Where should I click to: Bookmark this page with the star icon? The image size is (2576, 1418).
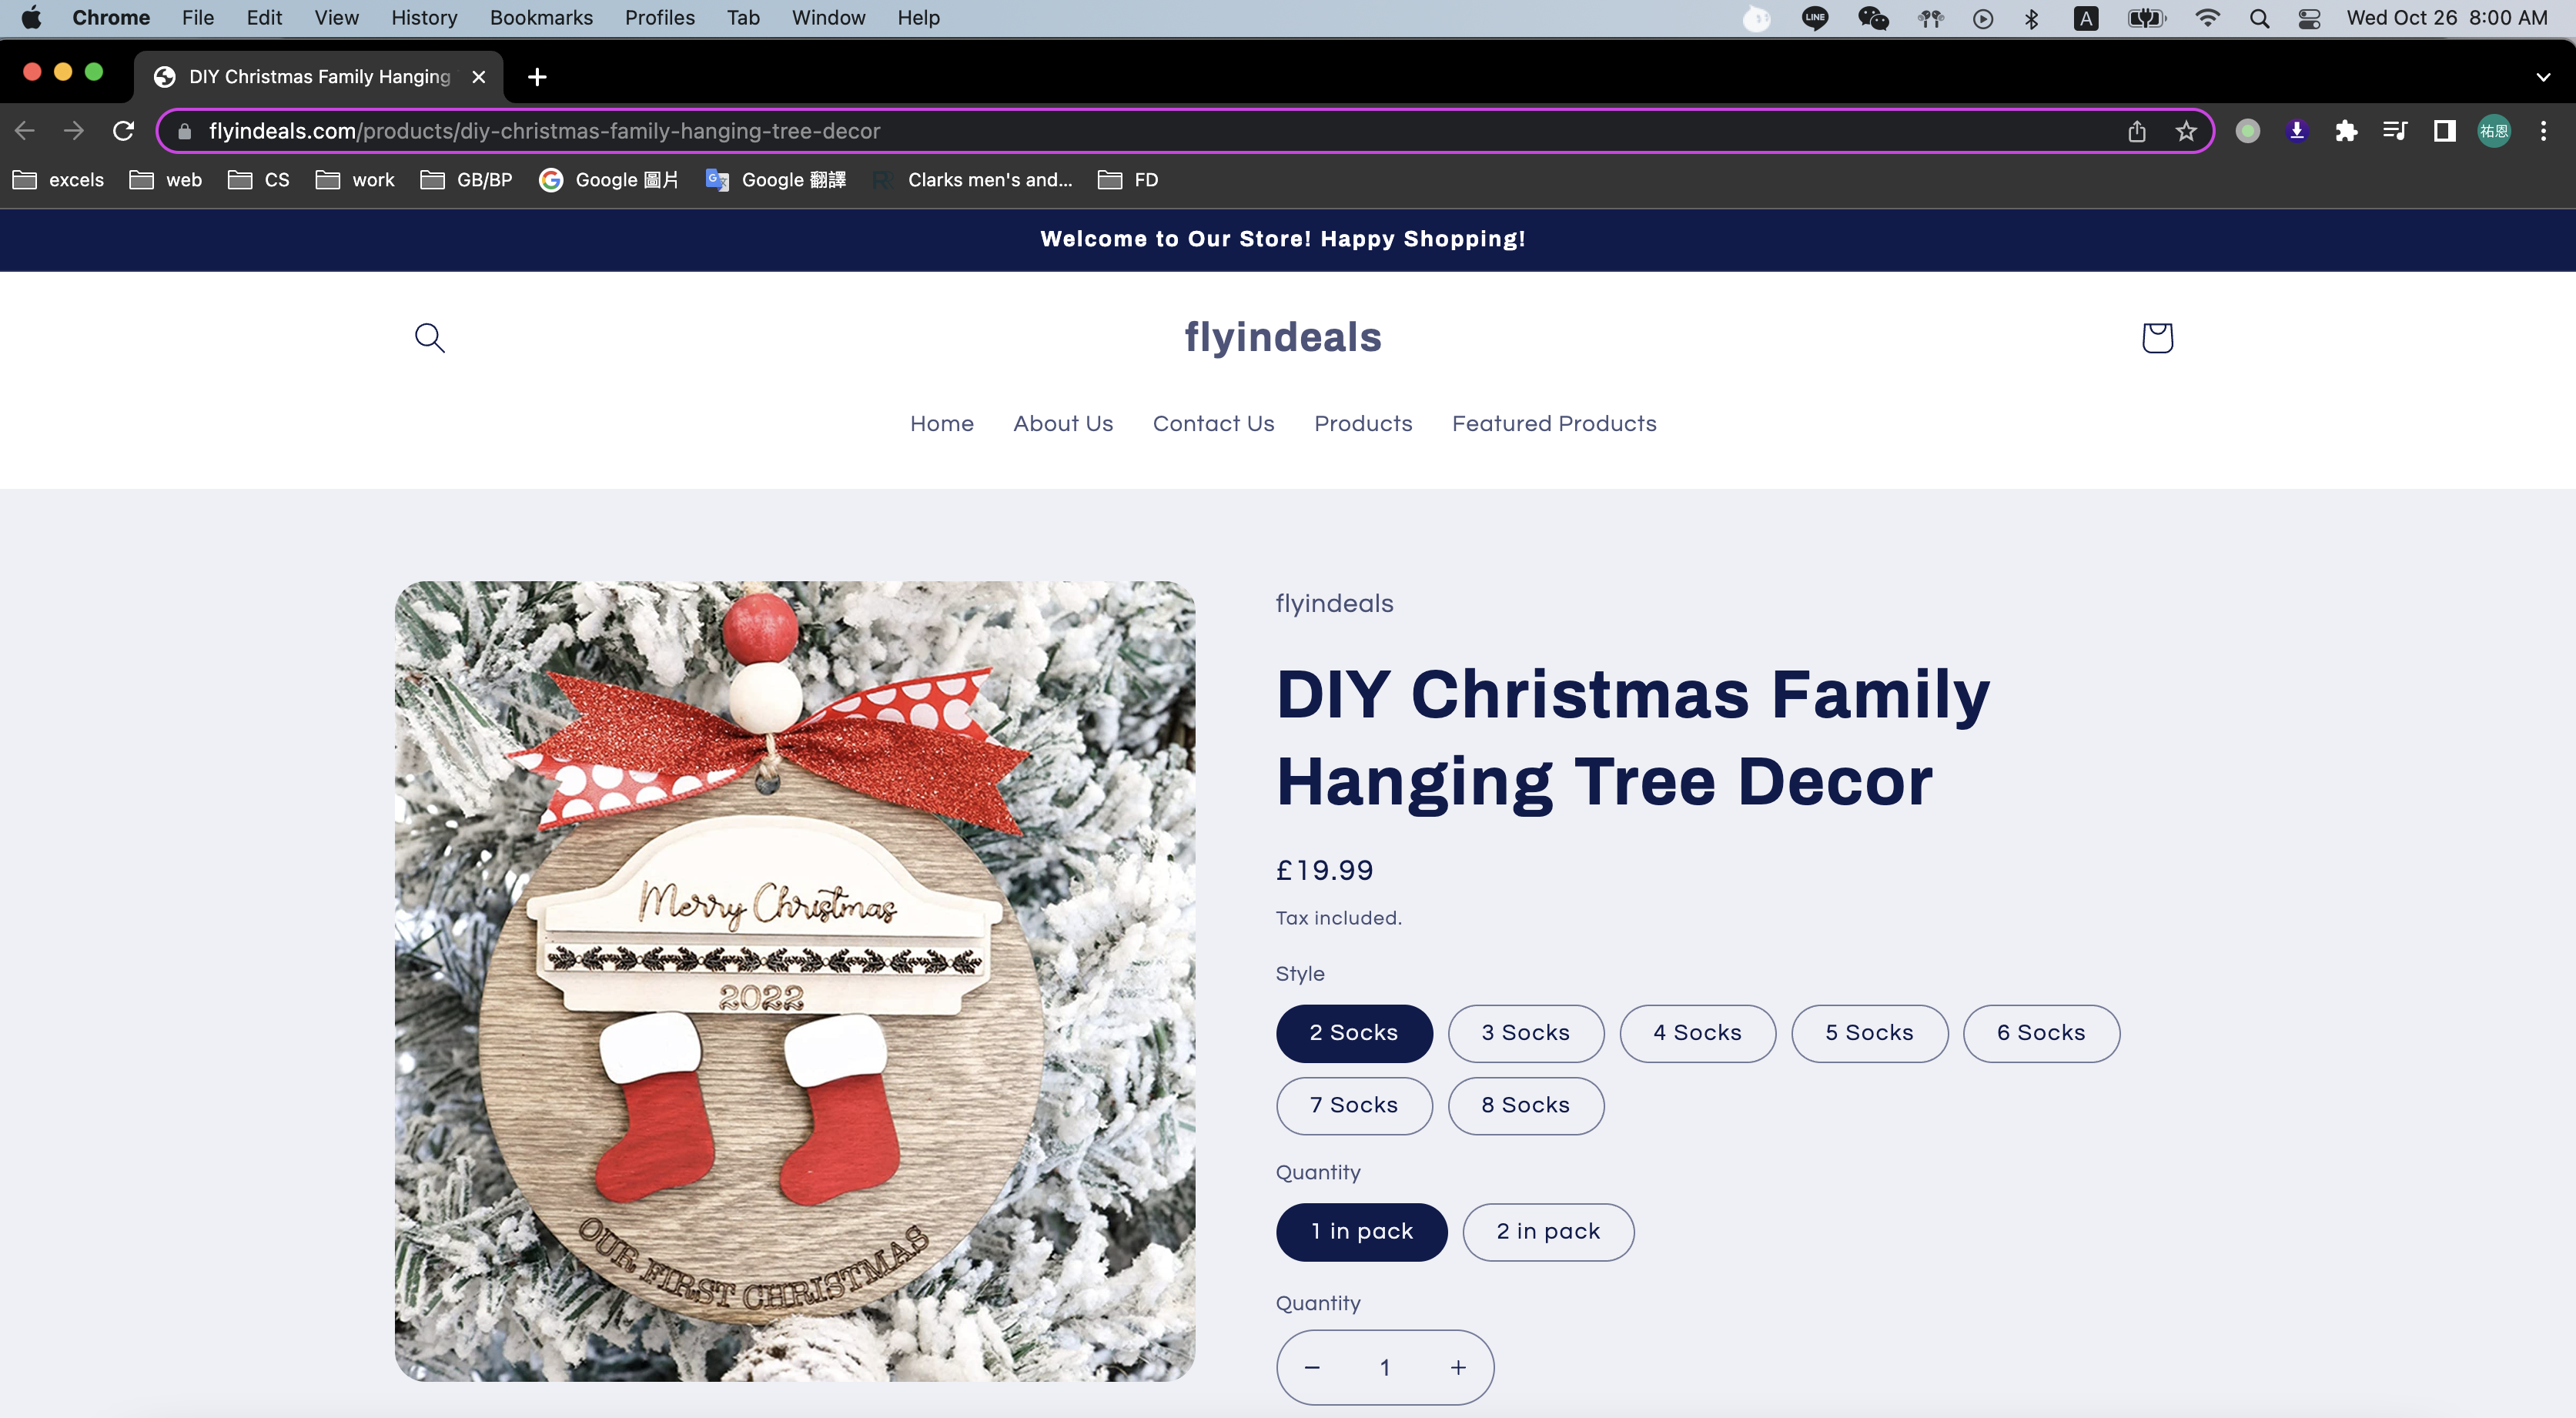pos(2186,131)
